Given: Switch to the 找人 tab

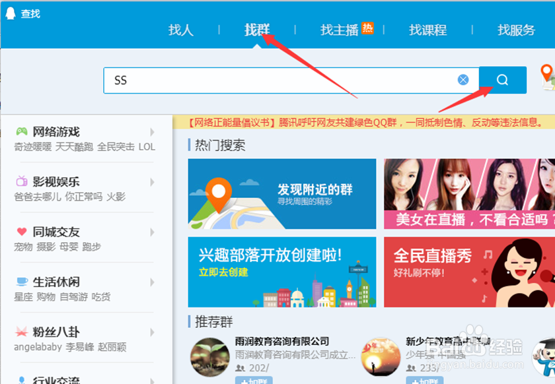Looking at the screenshot, I should click(x=182, y=30).
